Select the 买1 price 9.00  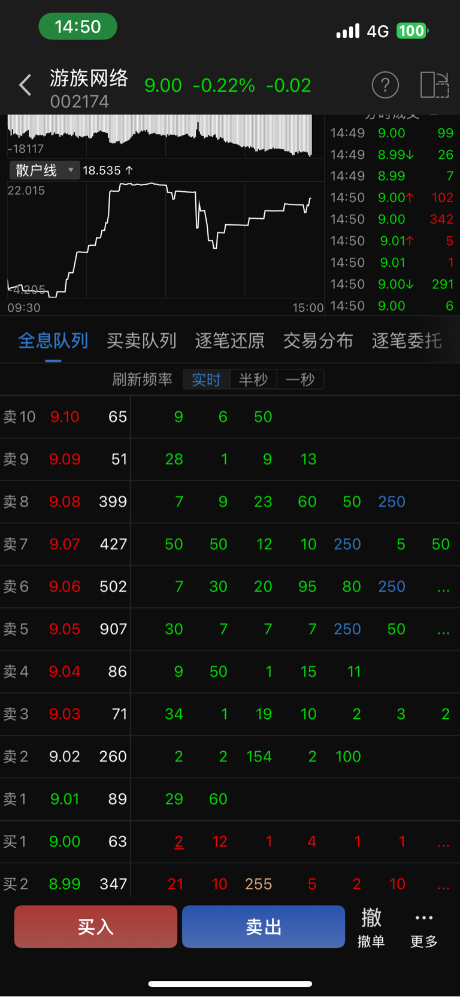point(65,842)
